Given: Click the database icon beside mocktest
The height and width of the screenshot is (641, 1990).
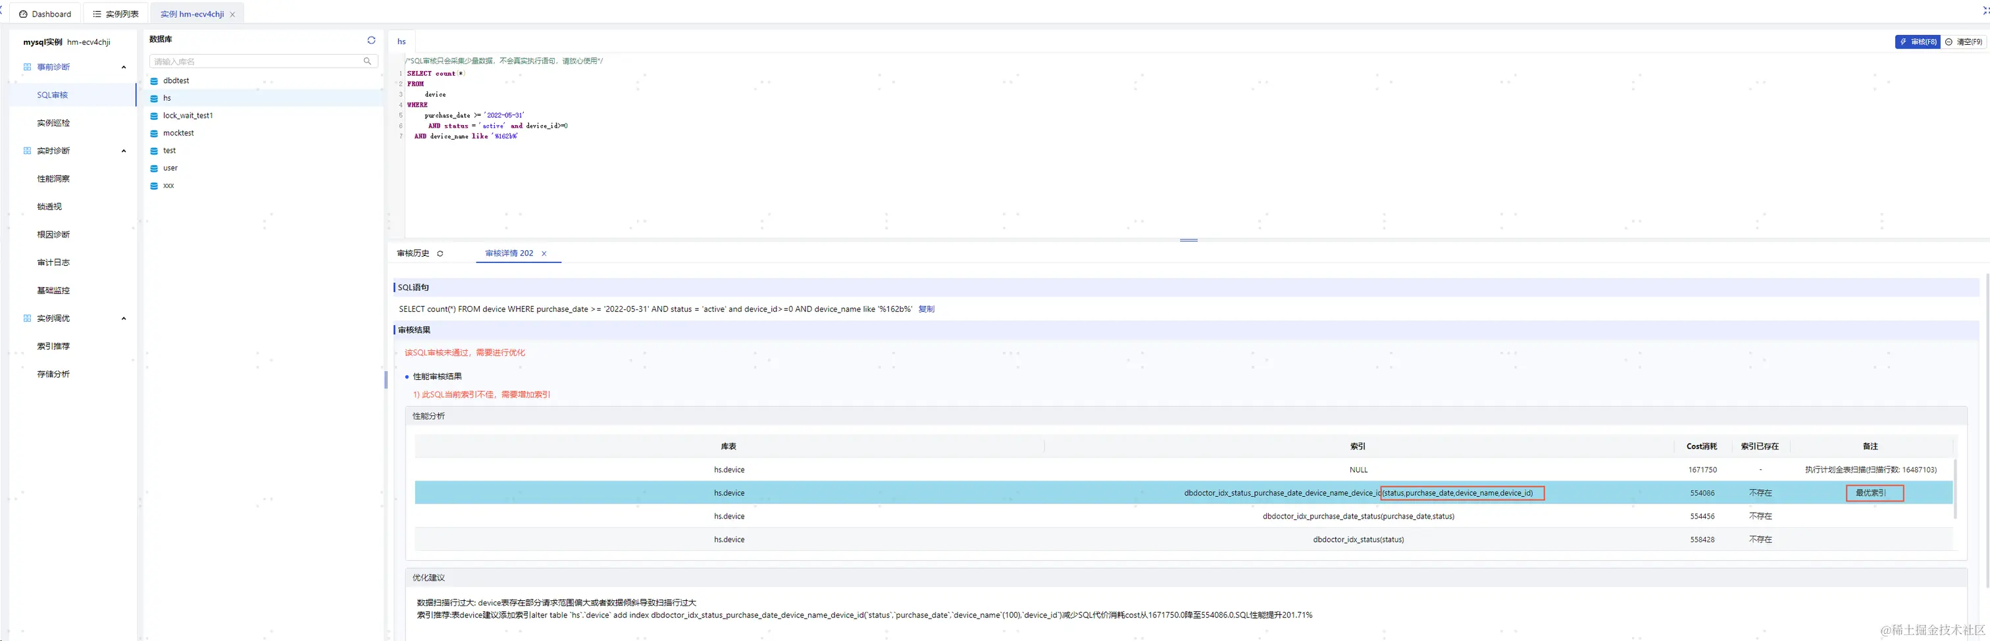Looking at the screenshot, I should [154, 134].
